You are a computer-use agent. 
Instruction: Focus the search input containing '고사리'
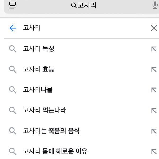pos(83,28)
